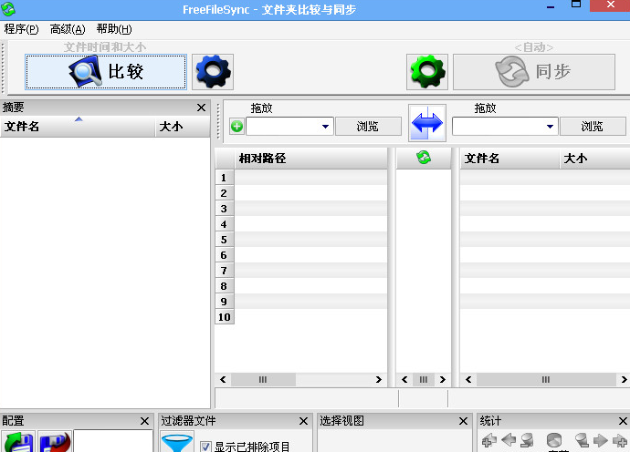
Task: Click load configuration icon with green arrow
Action: point(18,442)
